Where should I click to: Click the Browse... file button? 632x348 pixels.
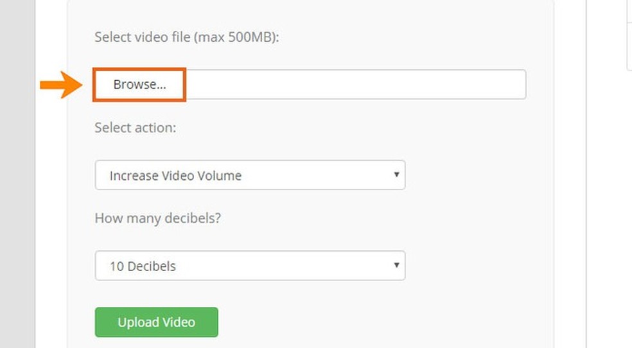(x=139, y=85)
